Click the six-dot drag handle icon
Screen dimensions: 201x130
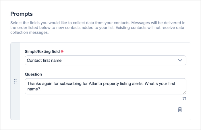tap(15, 81)
